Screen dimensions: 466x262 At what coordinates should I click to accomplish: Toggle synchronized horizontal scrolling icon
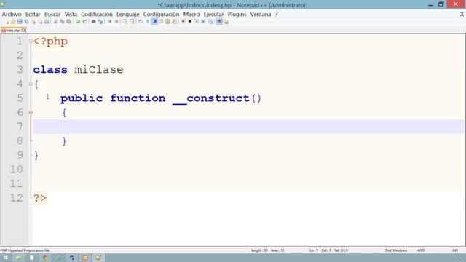click(132, 22)
